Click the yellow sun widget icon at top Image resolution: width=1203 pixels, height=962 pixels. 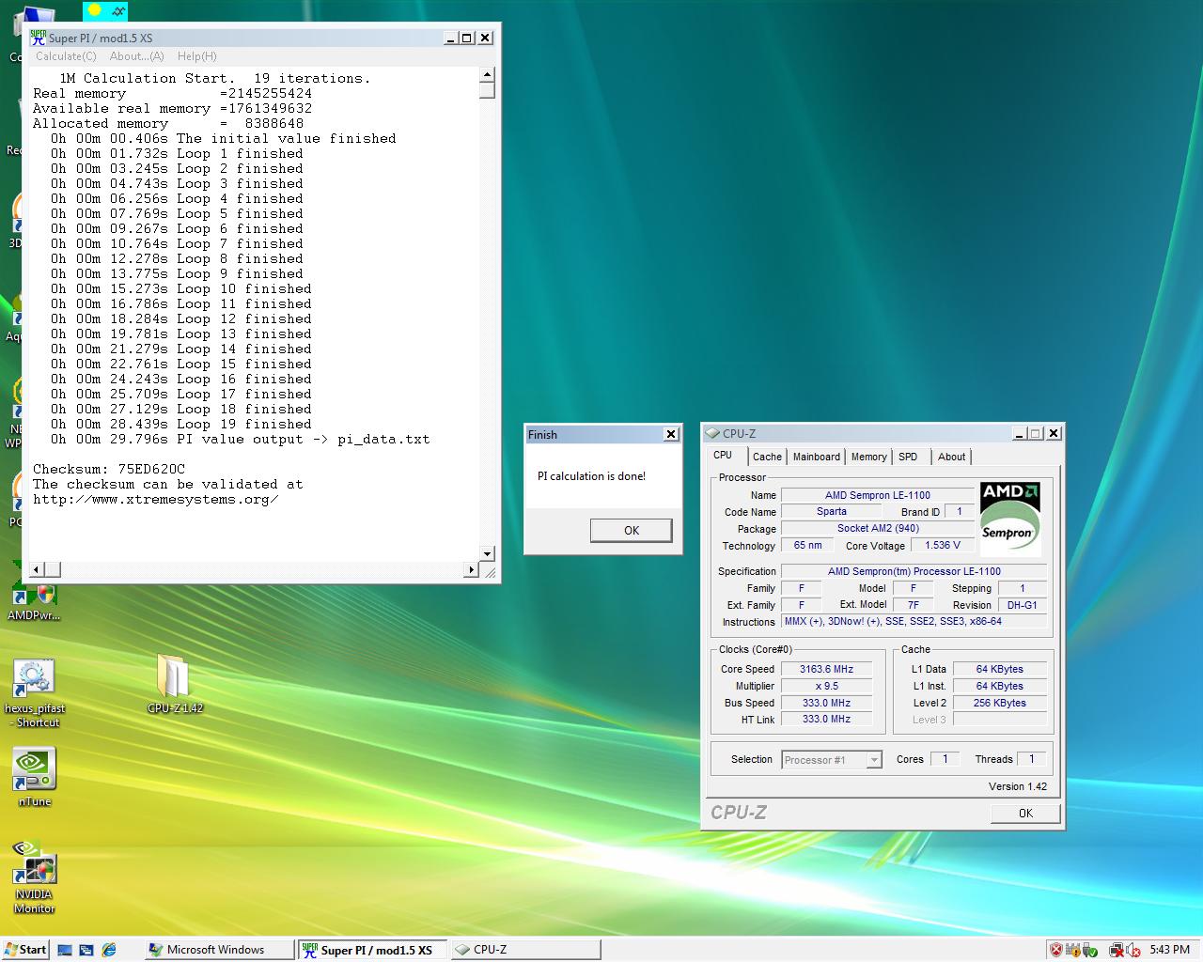[x=94, y=10]
